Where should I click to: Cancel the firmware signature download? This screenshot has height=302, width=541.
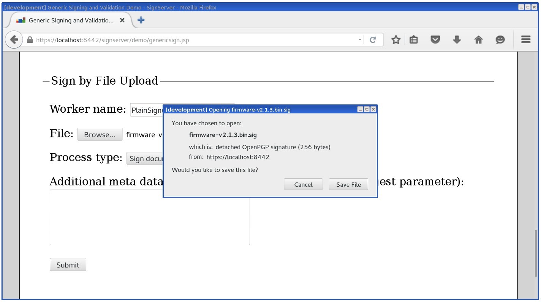(303, 184)
